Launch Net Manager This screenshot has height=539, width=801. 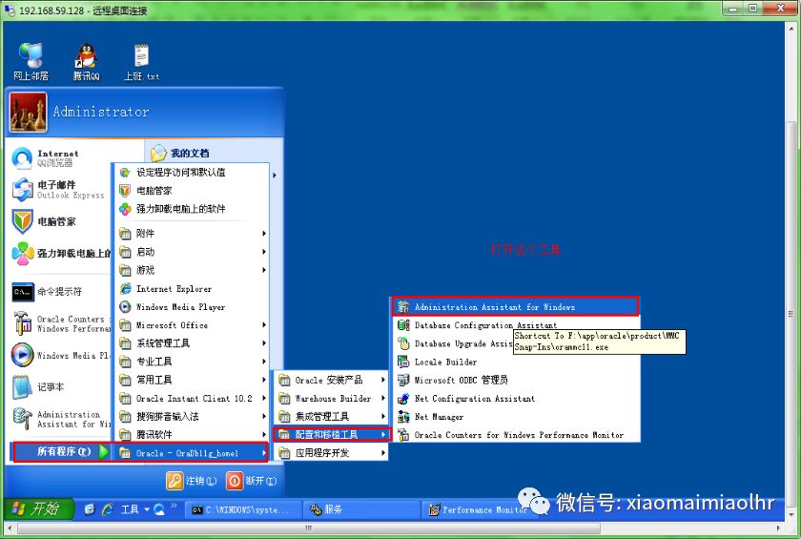point(516,417)
